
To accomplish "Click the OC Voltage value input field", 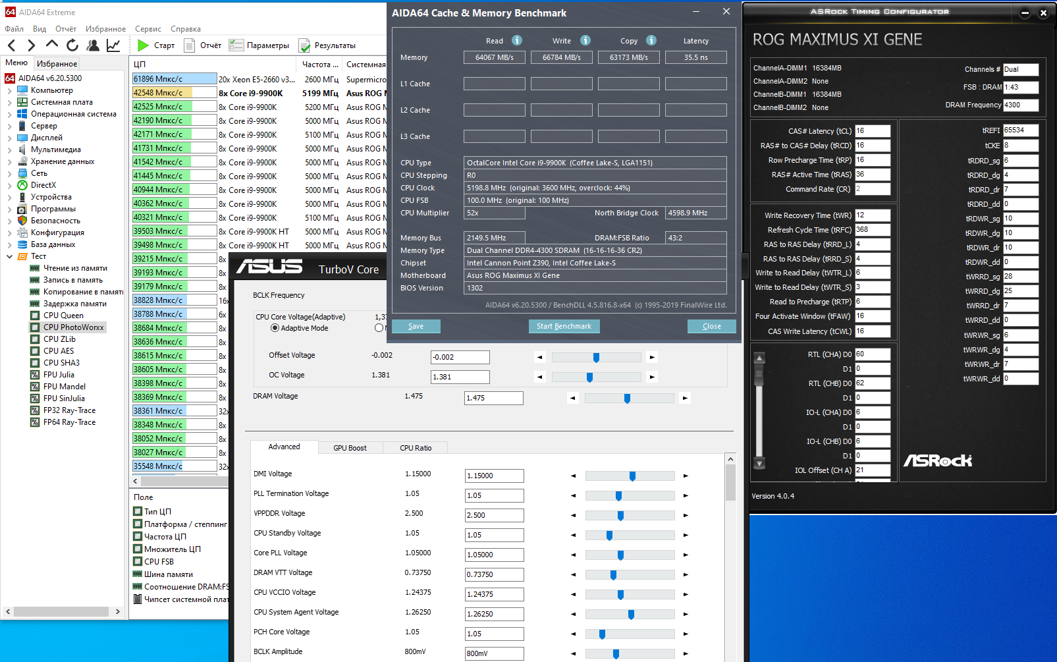I will (x=460, y=377).
